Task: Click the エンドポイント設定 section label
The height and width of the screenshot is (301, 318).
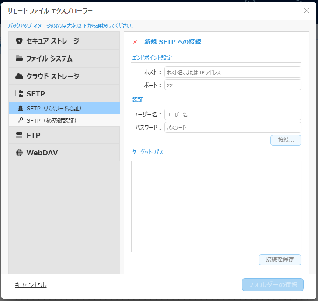Action: coord(152,58)
